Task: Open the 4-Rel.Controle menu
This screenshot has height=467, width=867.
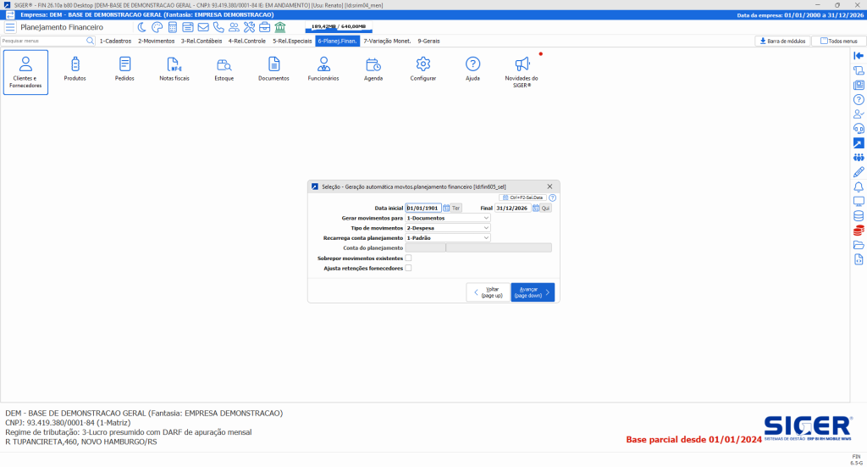Action: click(x=247, y=41)
